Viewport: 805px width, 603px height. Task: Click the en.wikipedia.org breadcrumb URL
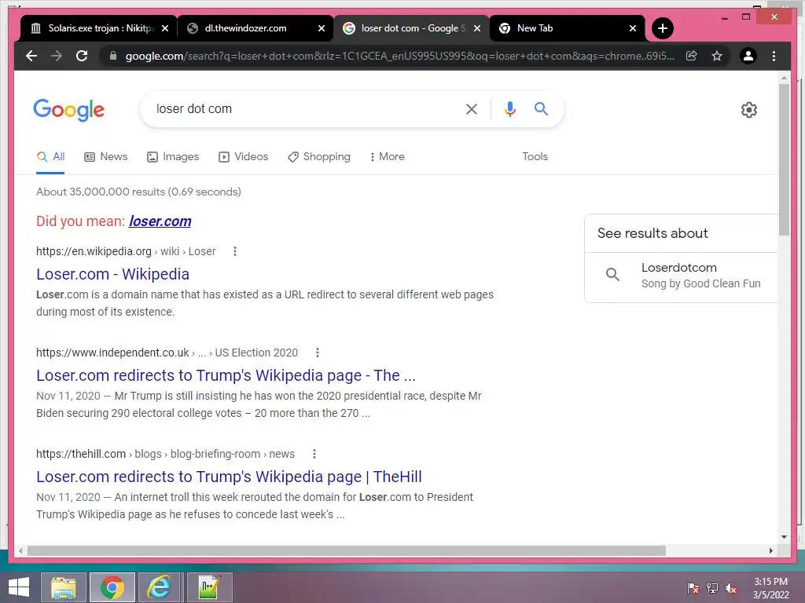click(x=126, y=251)
